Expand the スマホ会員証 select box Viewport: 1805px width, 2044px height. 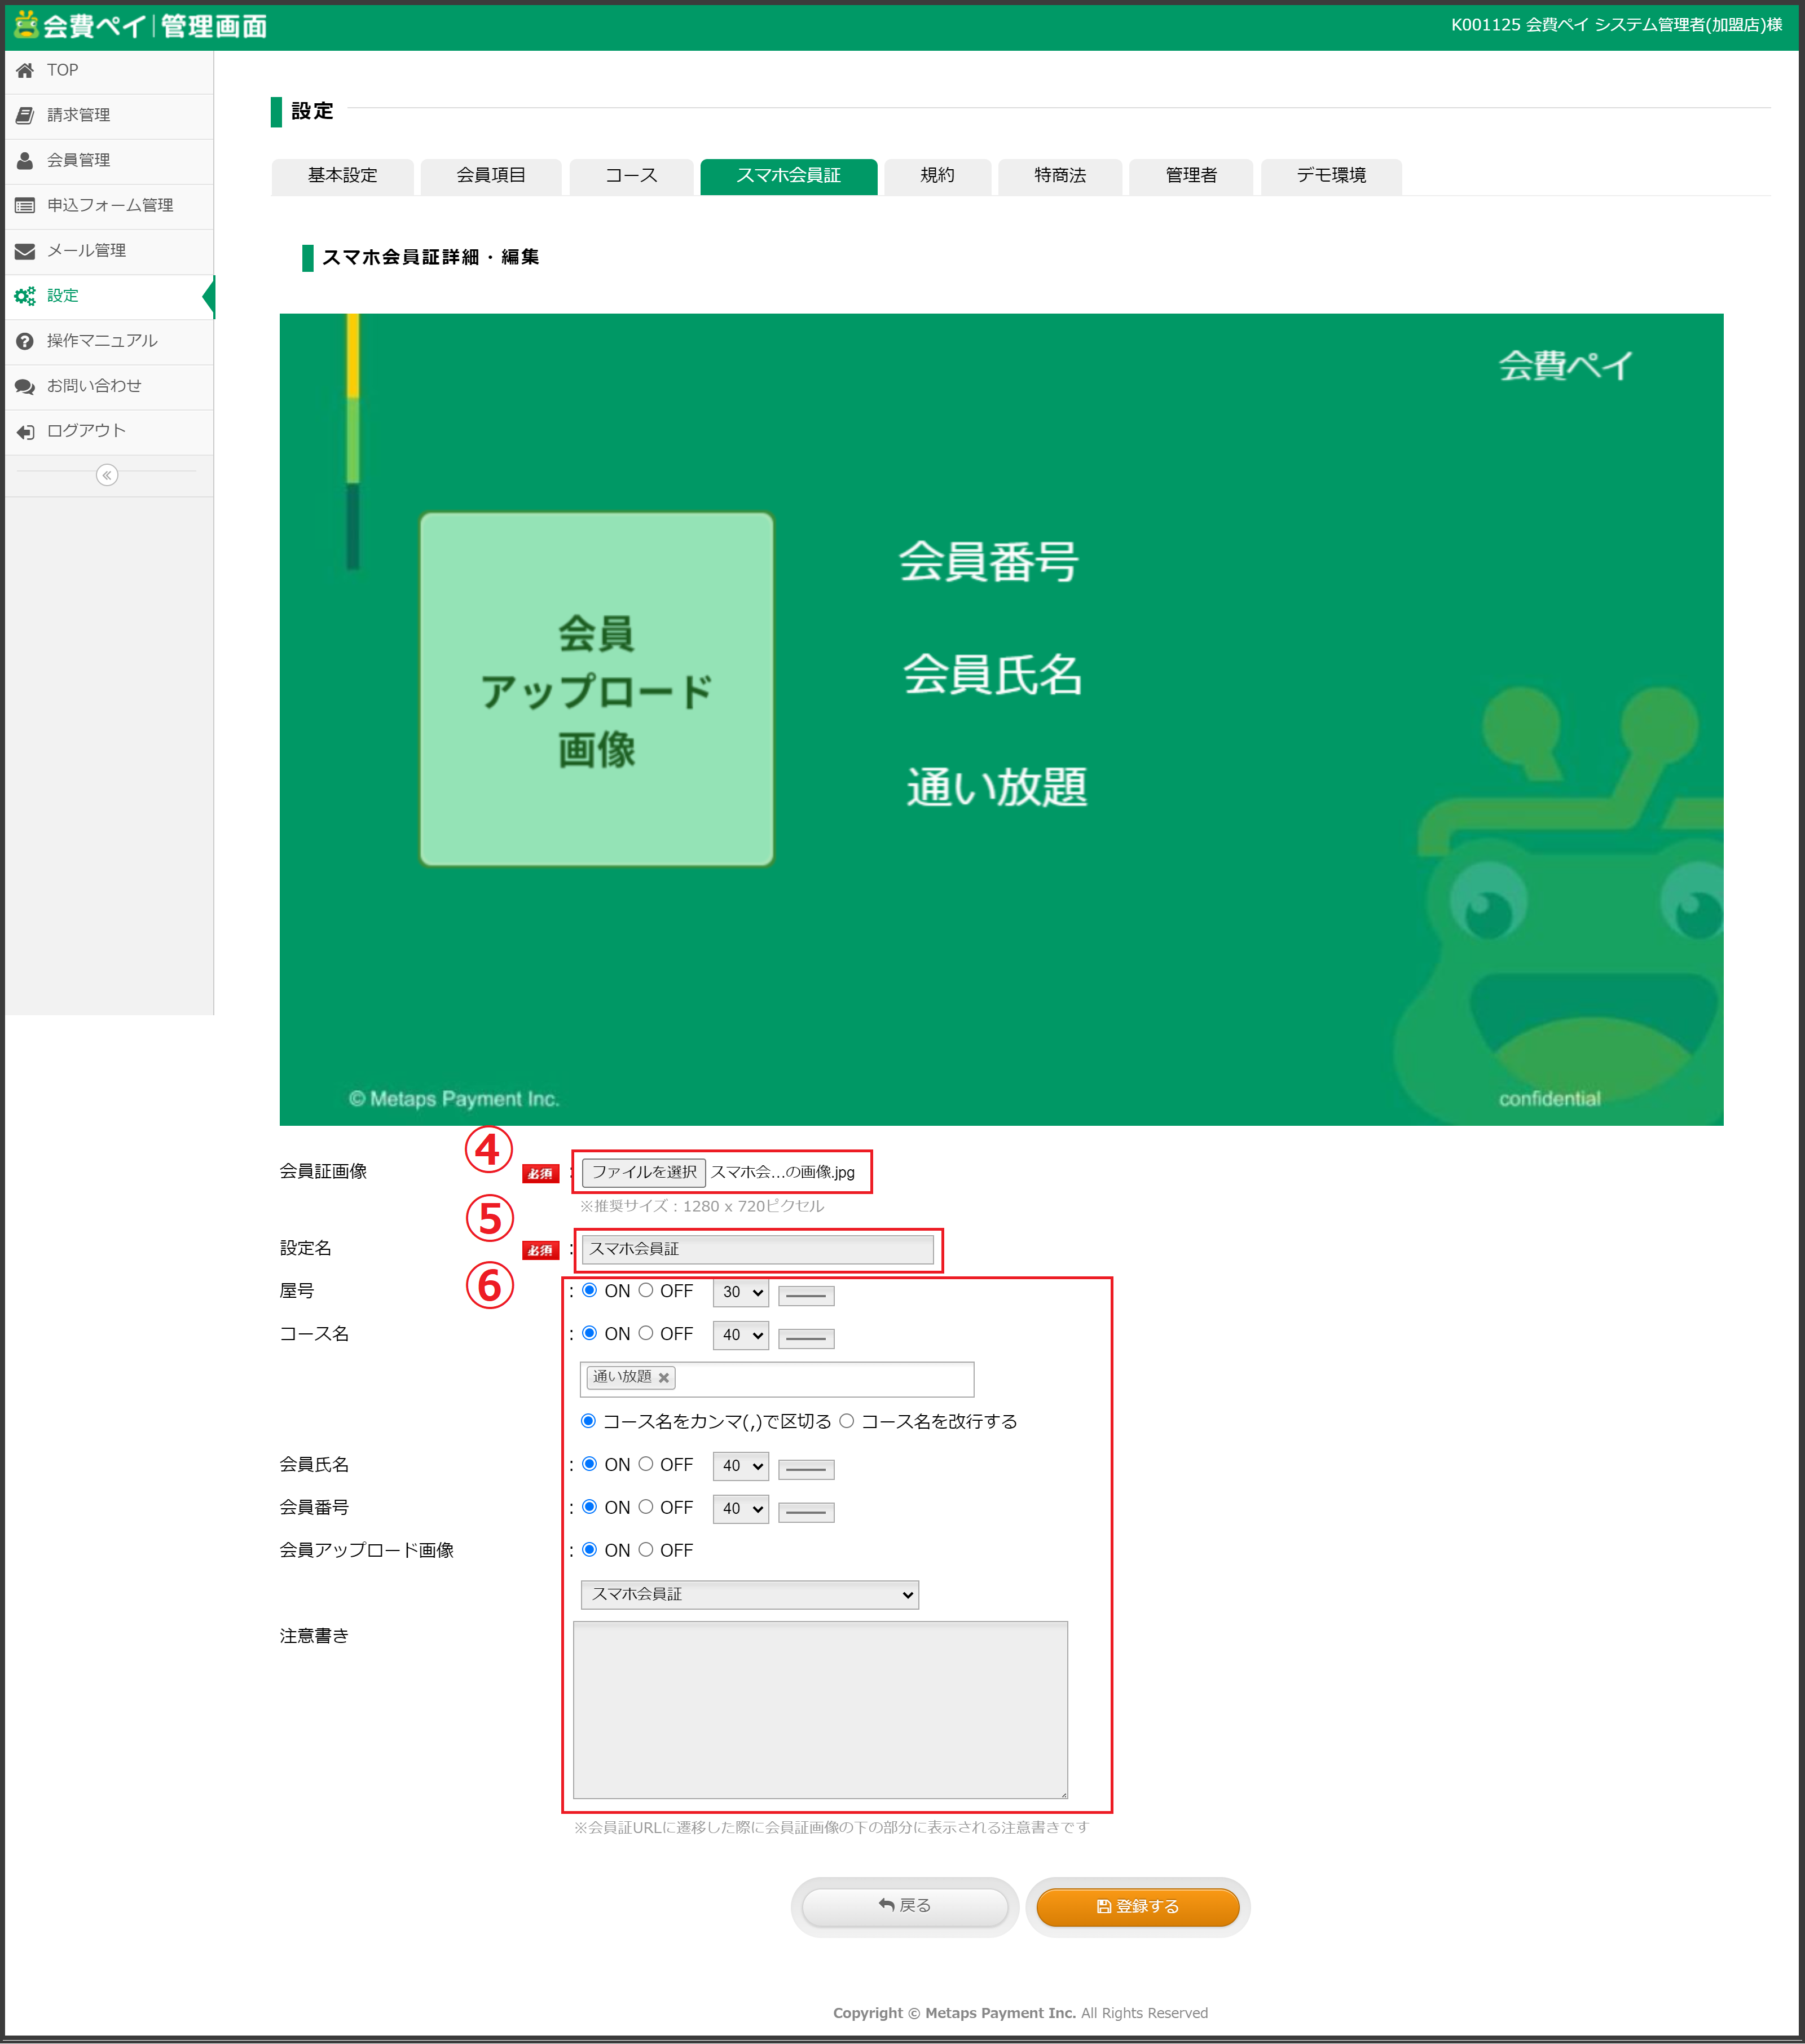click(750, 1595)
